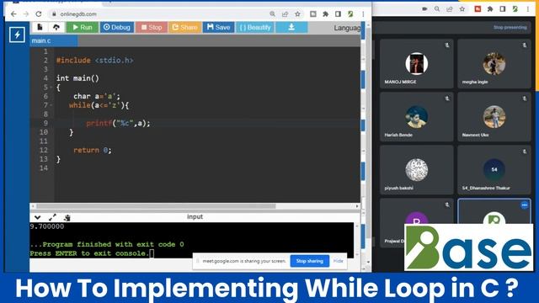This screenshot has width=539, height=303.
Task: Open the zoom magnifier icon in onlinegdb address bar
Action: 272,14
